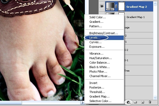This screenshot has height=106, width=159.
Task: Select Hue/Saturation adjustment option
Action: [100, 58]
